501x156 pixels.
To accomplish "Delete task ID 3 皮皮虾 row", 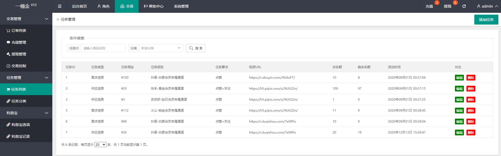I will pyautogui.click(x=471, y=100).
